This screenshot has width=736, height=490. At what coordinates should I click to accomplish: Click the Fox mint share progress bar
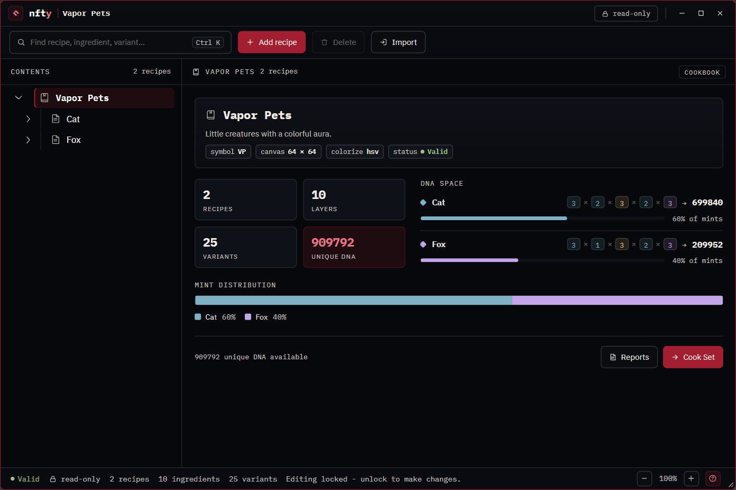point(542,260)
